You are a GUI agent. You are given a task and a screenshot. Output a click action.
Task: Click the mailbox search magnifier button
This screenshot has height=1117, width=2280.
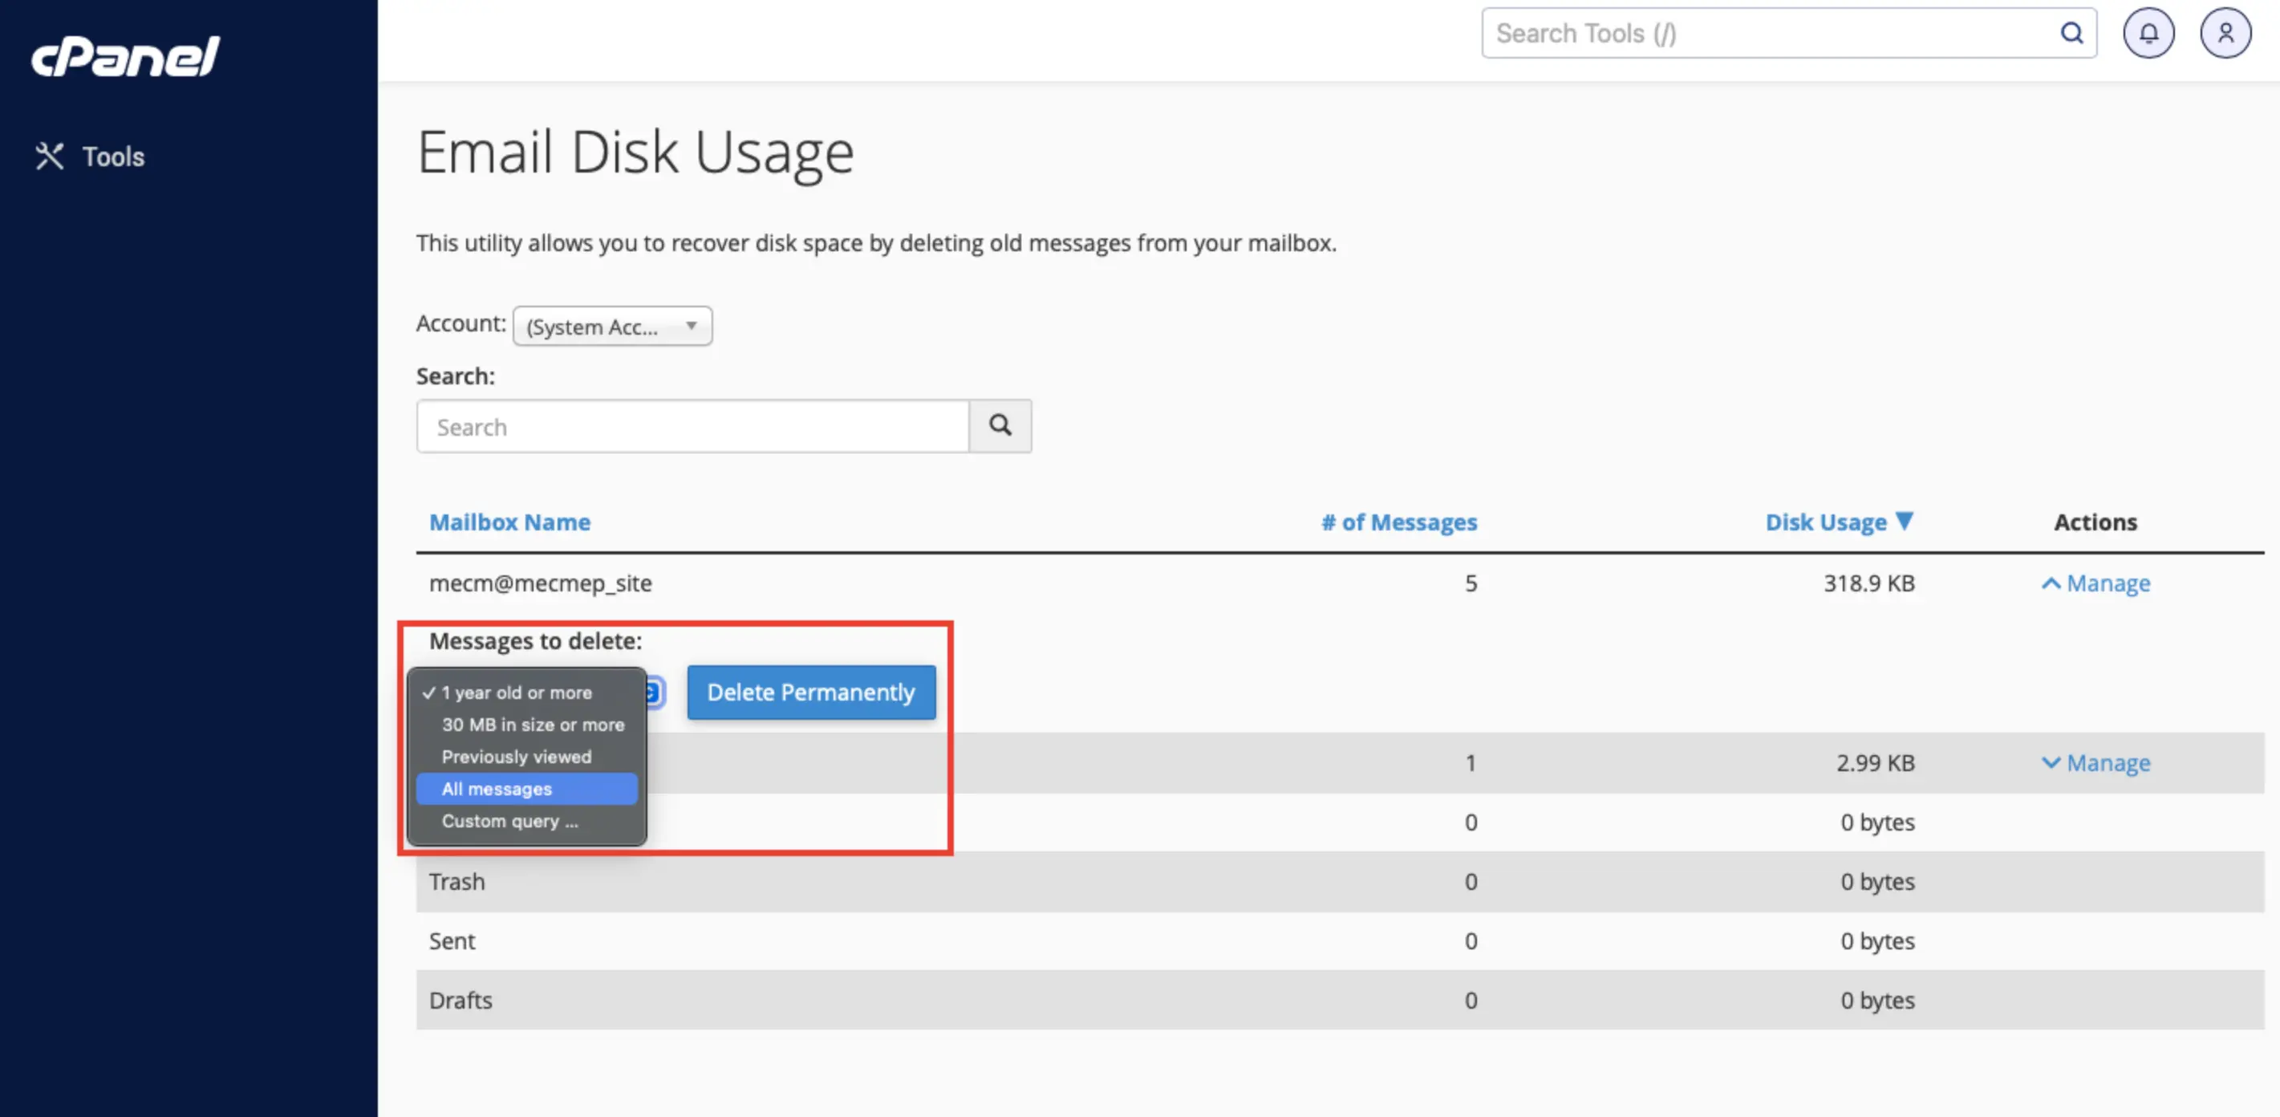pyautogui.click(x=1000, y=427)
